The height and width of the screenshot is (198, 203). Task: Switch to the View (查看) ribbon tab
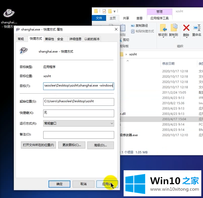coord(139,18)
